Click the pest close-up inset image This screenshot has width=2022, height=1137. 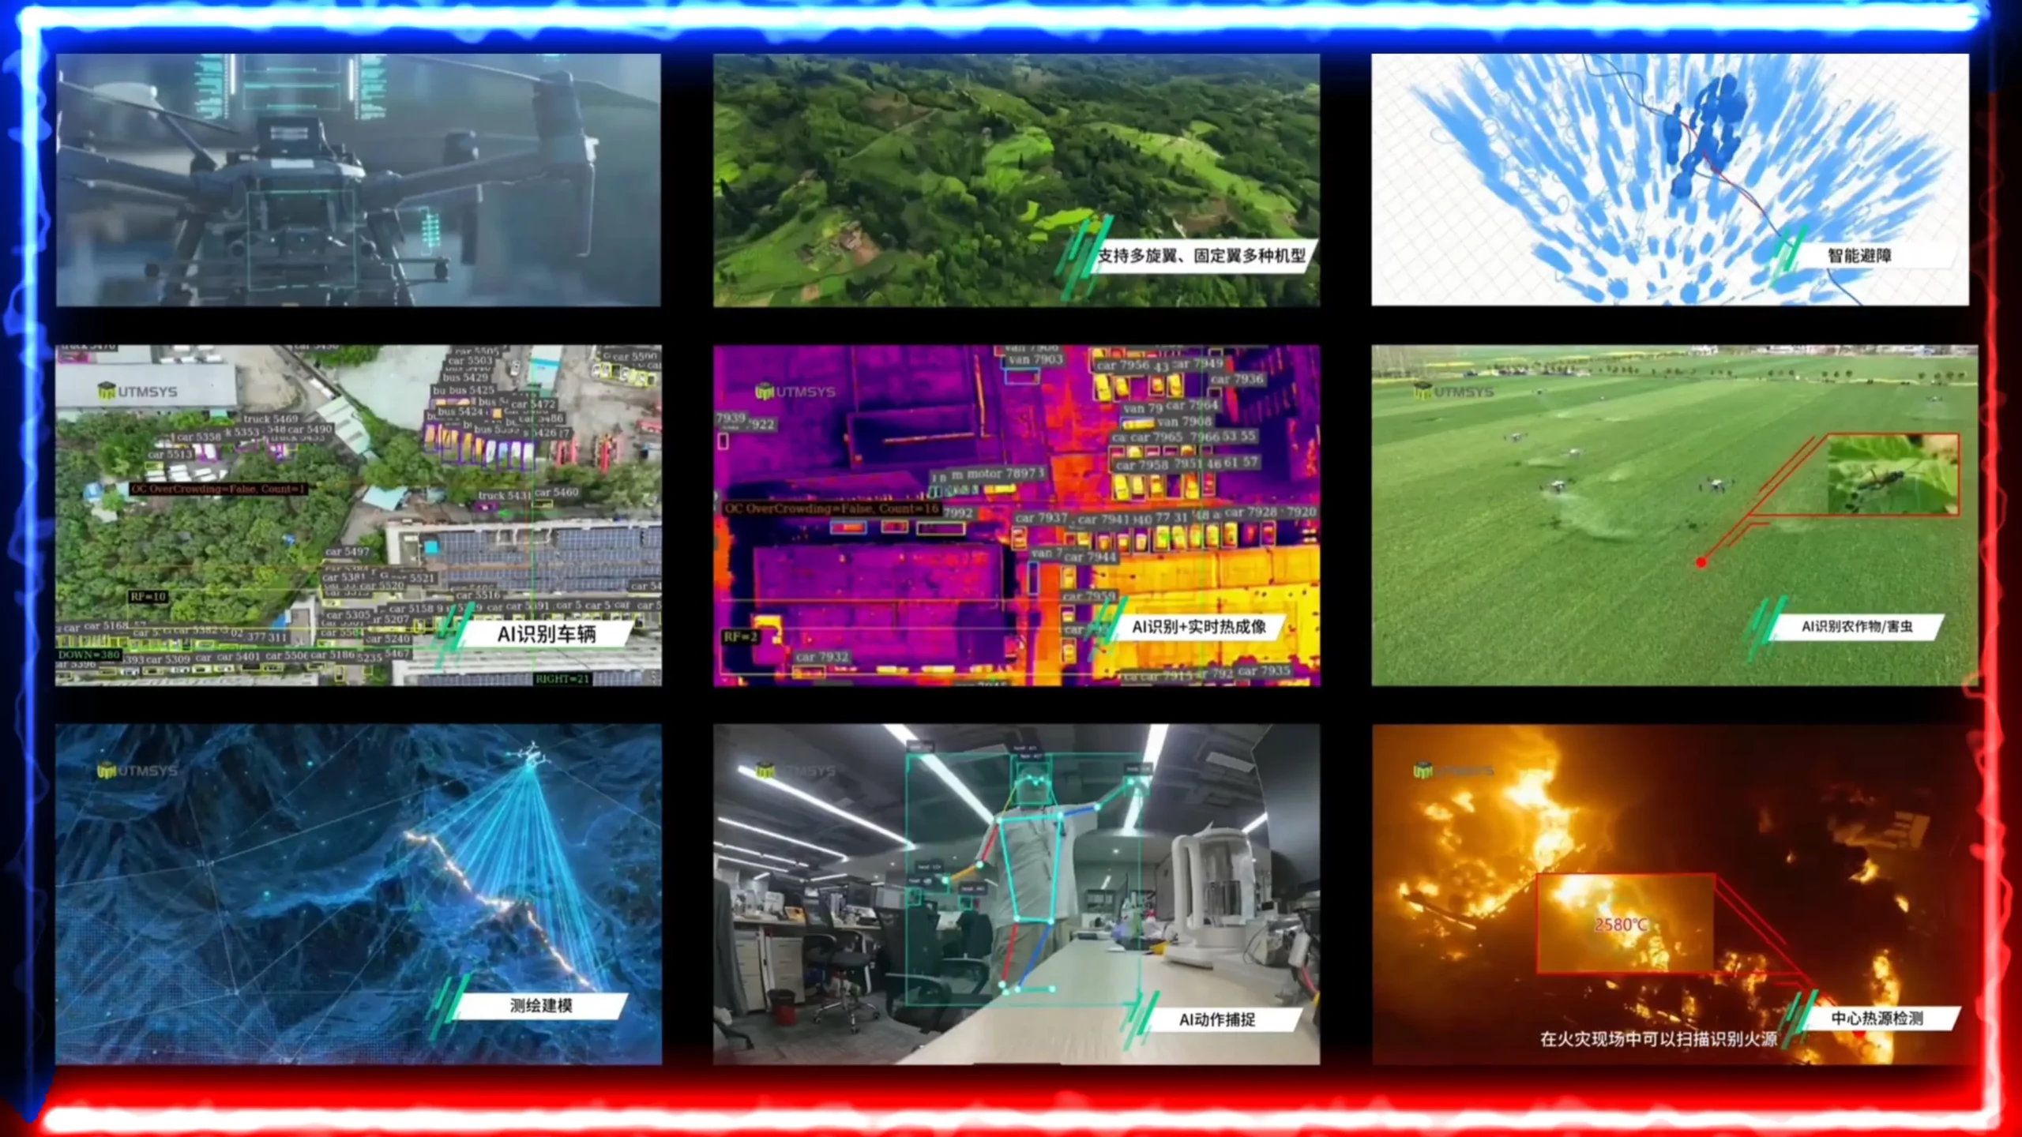pyautogui.click(x=1893, y=475)
